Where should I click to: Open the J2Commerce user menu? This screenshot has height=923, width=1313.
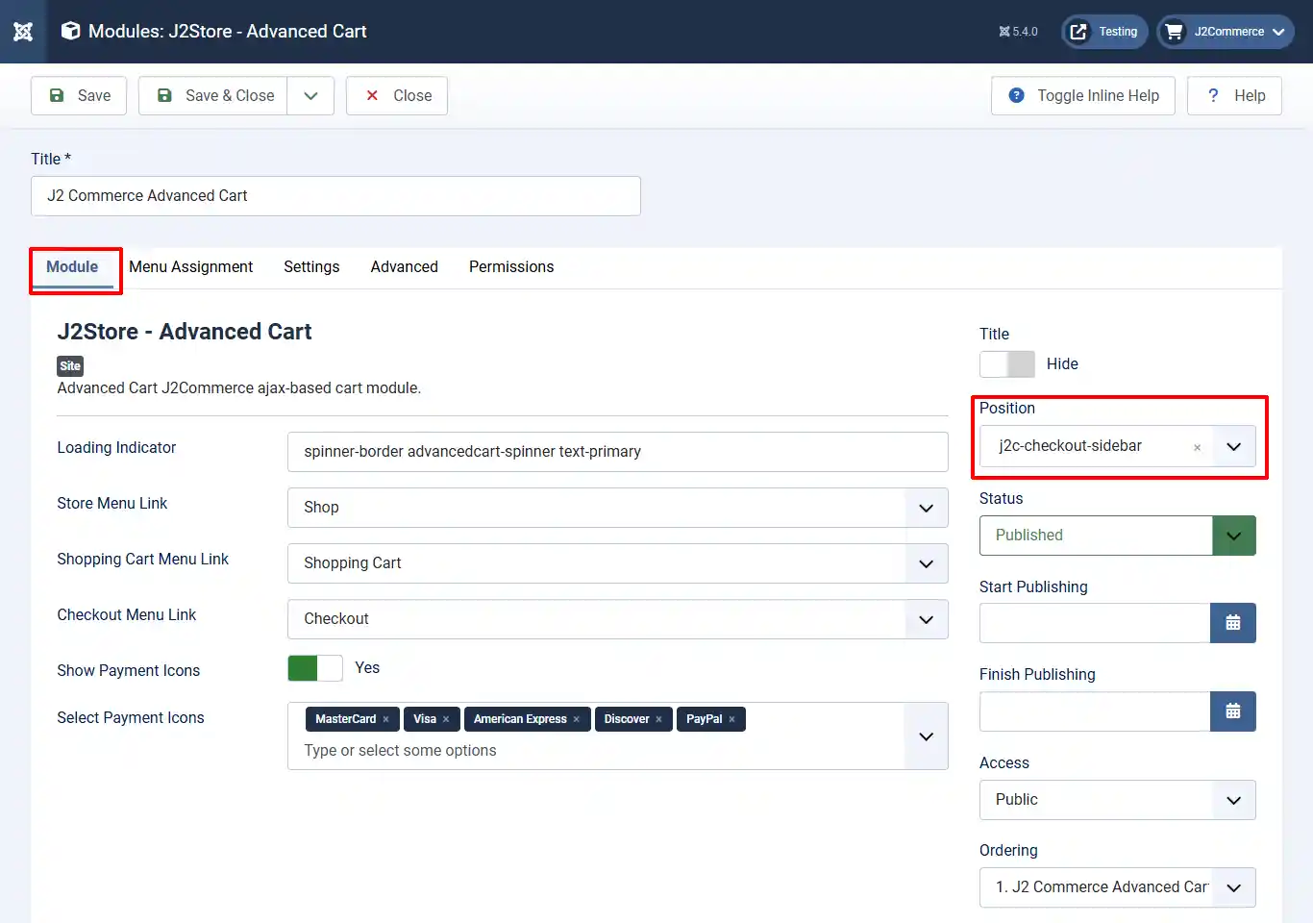point(1226,32)
